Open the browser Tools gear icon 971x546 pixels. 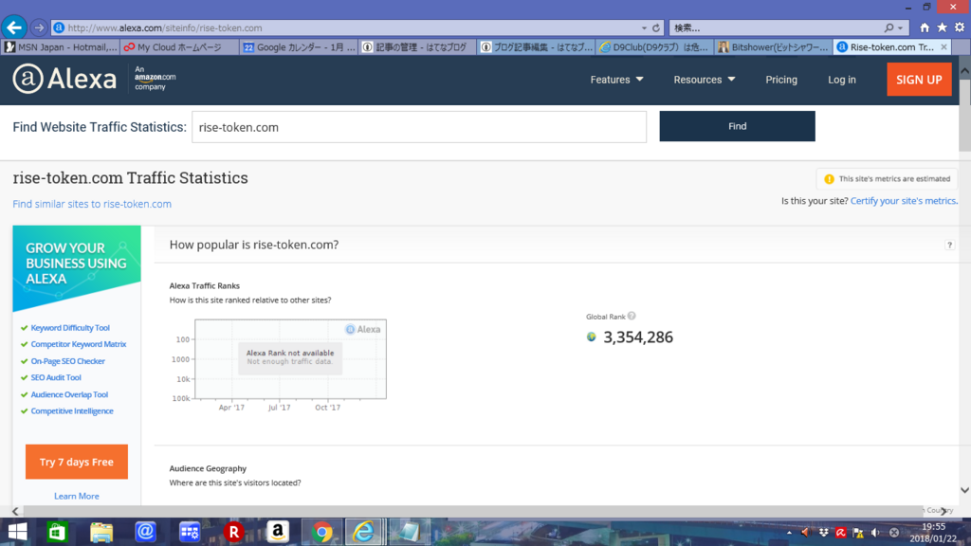tap(960, 27)
